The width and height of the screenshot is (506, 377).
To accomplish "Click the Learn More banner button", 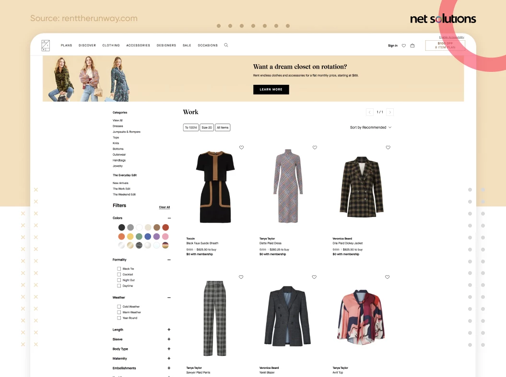I will [x=271, y=89].
